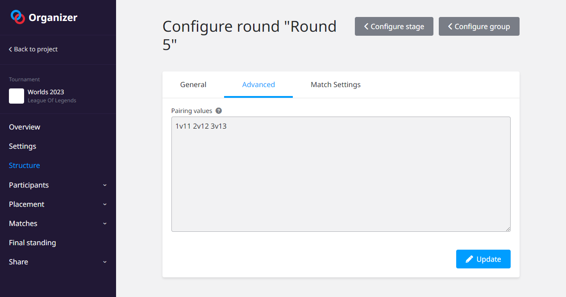Click the Organizer app logo icon

(x=17, y=17)
